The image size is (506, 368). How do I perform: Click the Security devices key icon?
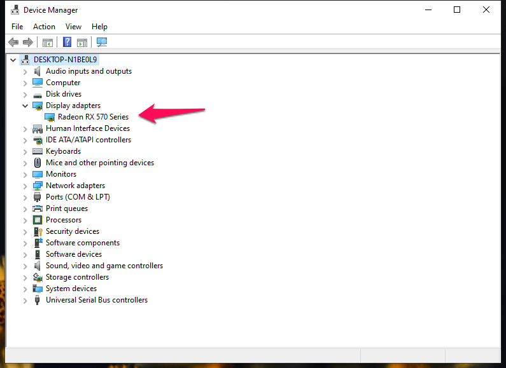click(38, 232)
